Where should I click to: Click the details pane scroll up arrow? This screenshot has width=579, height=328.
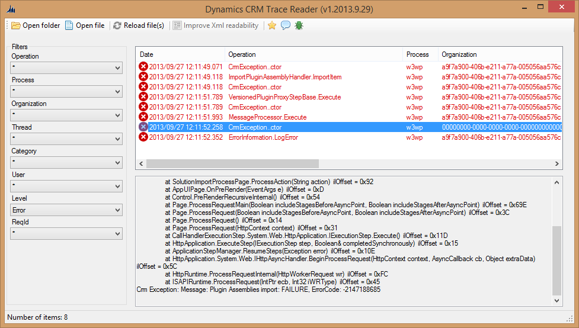557,182
